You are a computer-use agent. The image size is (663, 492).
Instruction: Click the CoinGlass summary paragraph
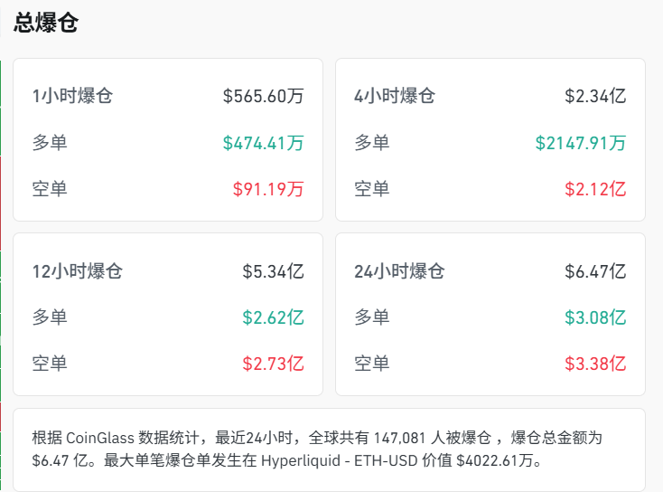329,449
